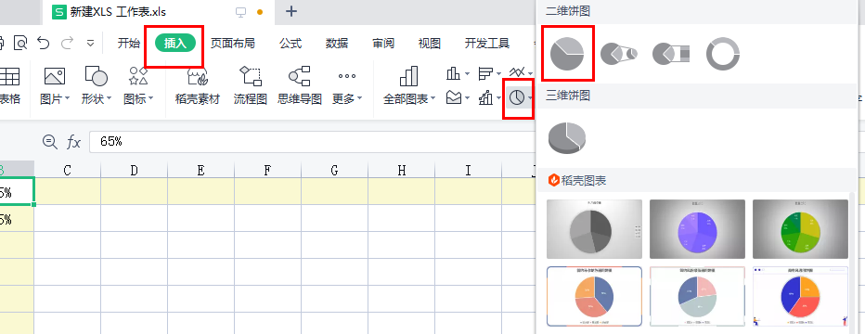Screen dimensions: 865x334
Task: Click the Redo arrow
Action: (68, 43)
